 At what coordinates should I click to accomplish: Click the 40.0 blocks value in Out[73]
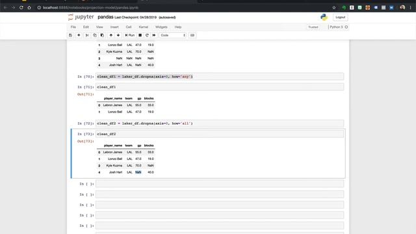(x=151, y=172)
